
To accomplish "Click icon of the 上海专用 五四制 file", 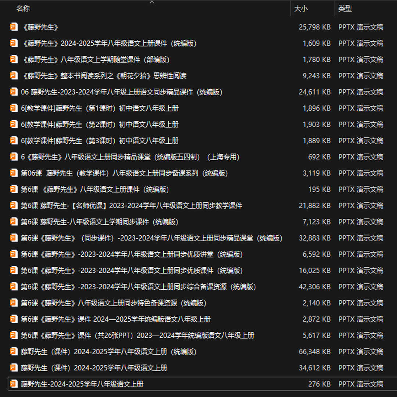I will pyautogui.click(x=14, y=157).
